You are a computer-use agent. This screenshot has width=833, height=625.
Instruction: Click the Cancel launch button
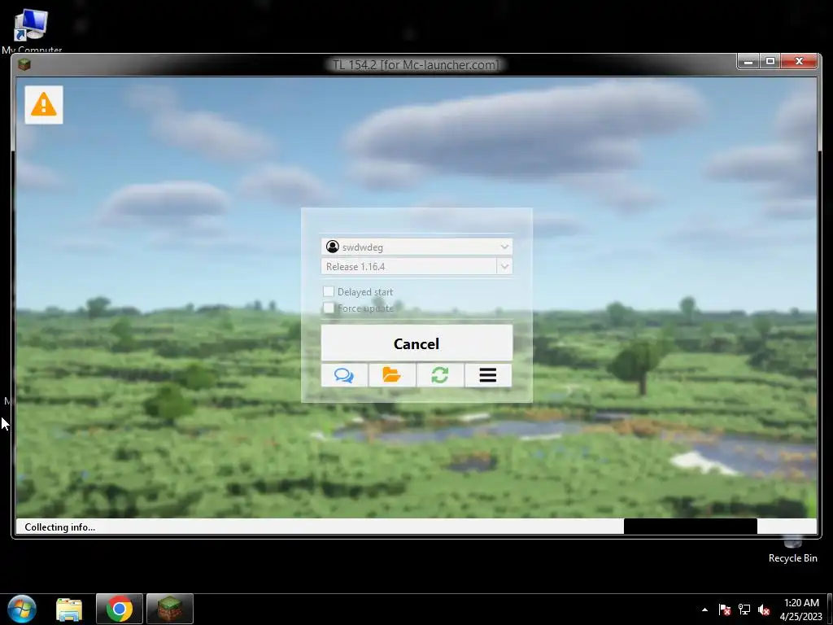coord(416,343)
